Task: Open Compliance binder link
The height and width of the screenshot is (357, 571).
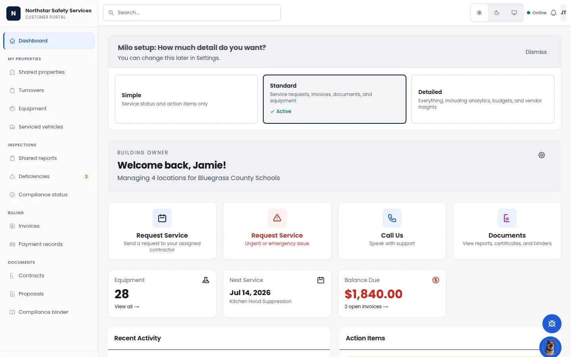Action: pos(49,312)
